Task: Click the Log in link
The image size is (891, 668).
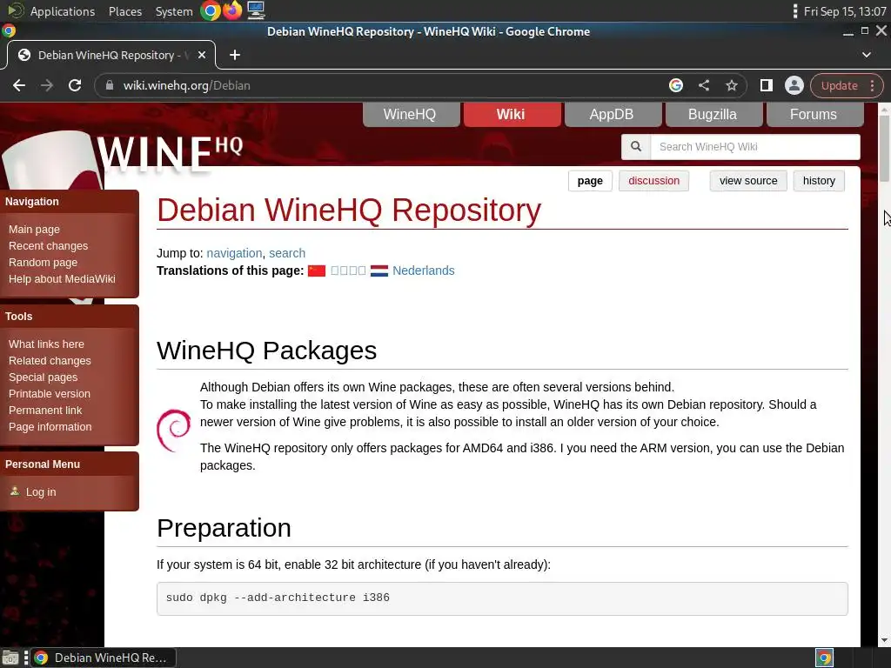Action: click(x=41, y=492)
